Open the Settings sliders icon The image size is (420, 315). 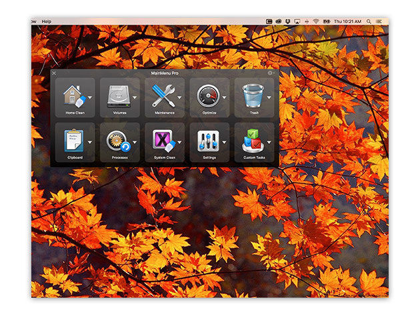(x=208, y=141)
